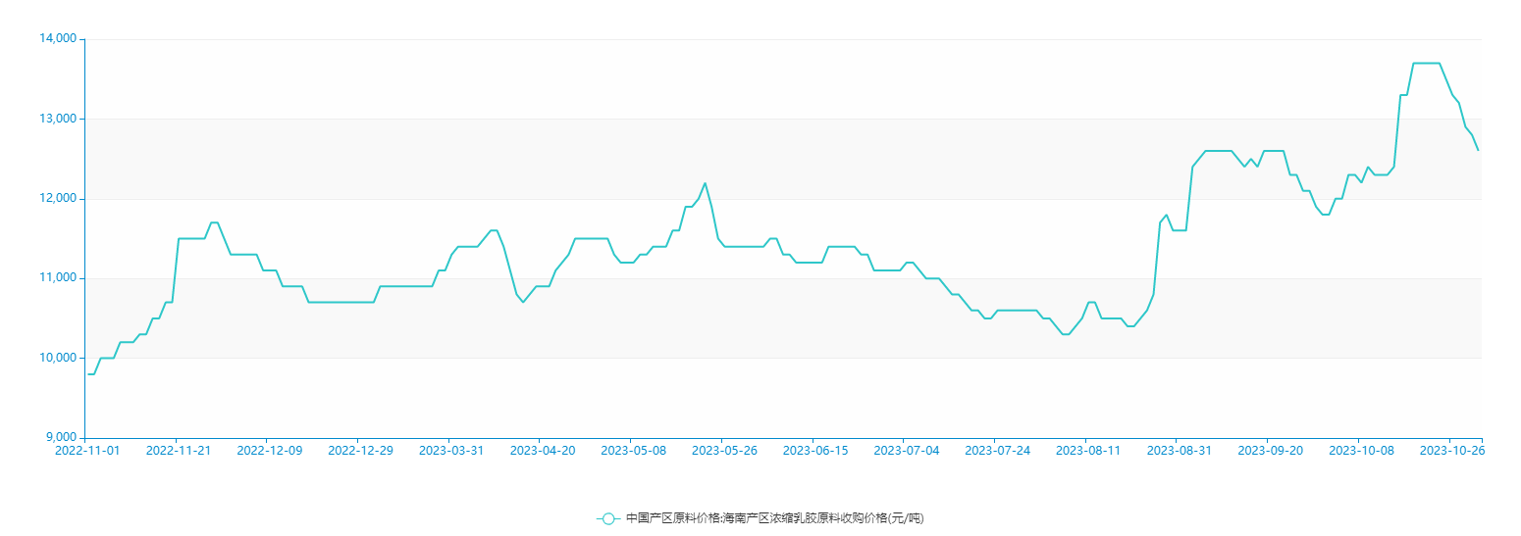This screenshot has width=1521, height=536.
Task: Click the 10,000 y-axis label
Action: coord(57,358)
